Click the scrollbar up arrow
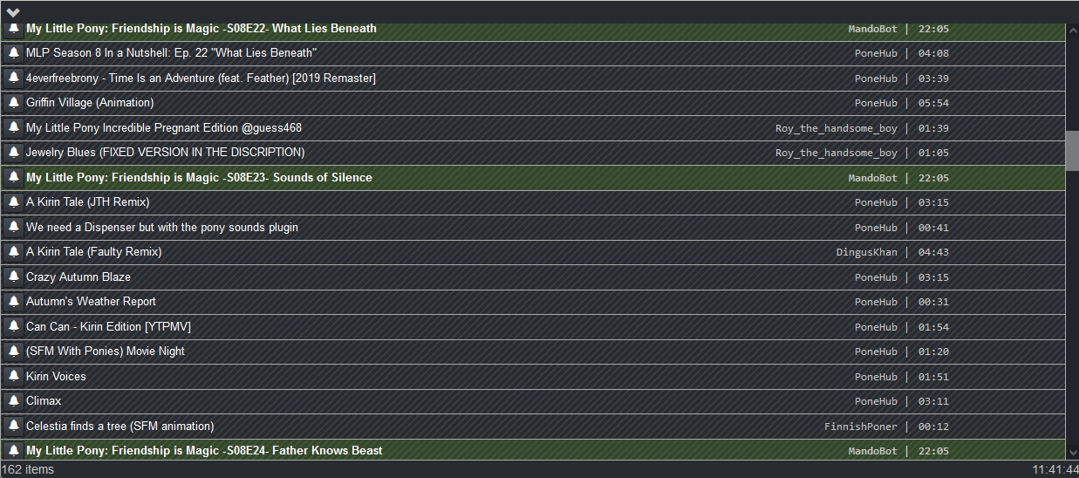Viewport: 1079px width, 478px height. pos(1072,30)
